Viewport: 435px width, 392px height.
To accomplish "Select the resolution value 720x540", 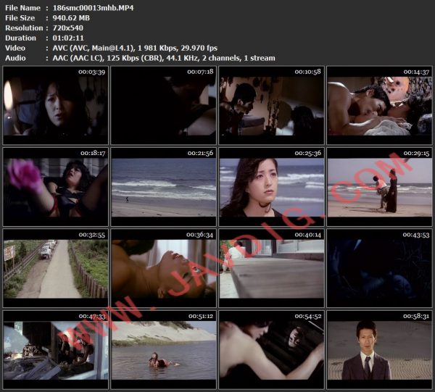I will [67, 28].
